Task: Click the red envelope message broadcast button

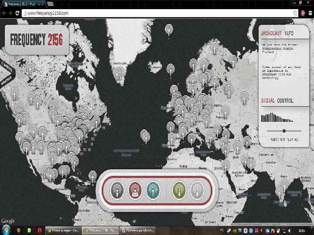Action: tap(135, 190)
